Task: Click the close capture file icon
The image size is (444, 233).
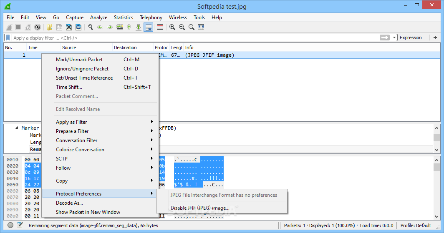Action: 69,27
